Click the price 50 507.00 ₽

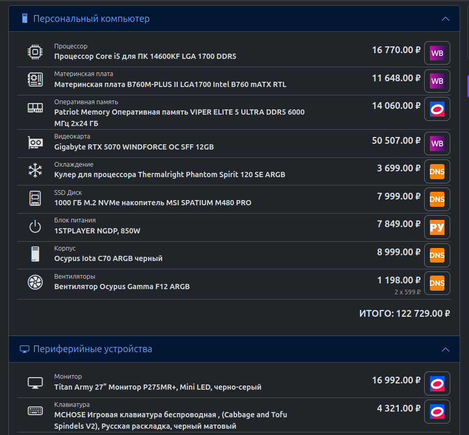coord(396,141)
